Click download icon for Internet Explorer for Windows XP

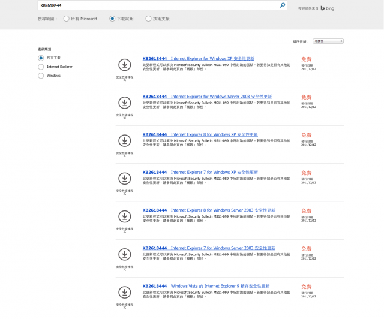[x=125, y=65]
